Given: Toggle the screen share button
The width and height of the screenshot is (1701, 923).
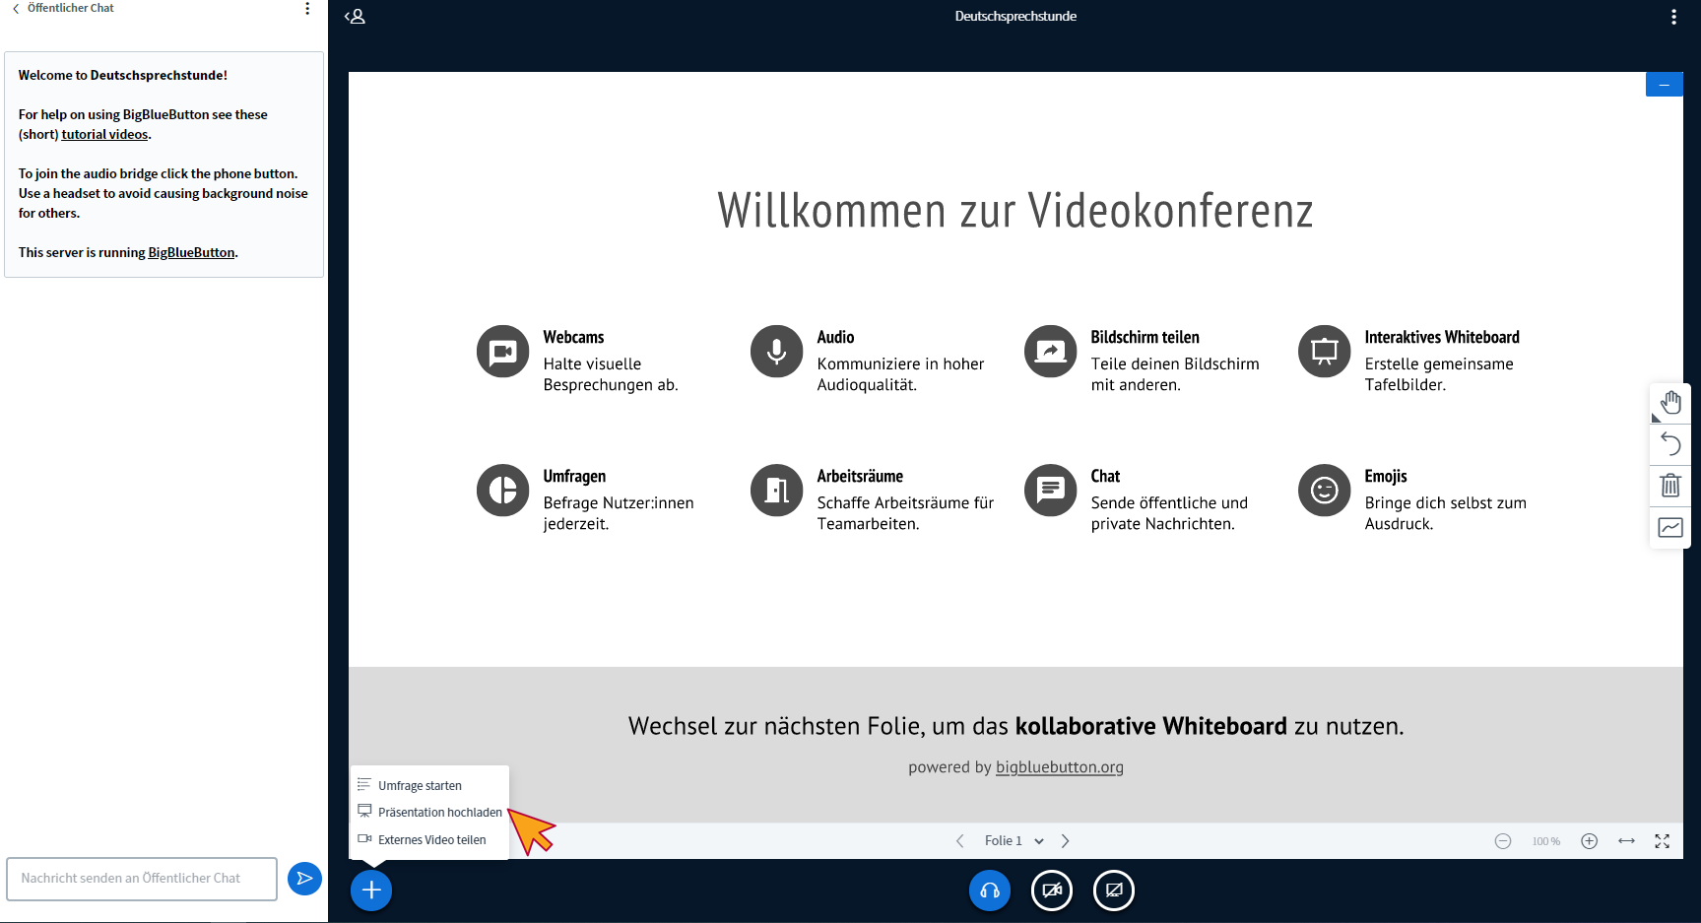Looking at the screenshot, I should [1114, 890].
